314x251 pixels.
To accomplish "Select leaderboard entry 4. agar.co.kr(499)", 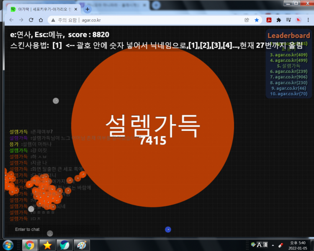I will (288, 60).
